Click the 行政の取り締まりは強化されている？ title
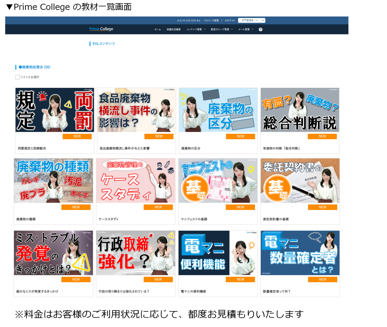 (x=124, y=292)
